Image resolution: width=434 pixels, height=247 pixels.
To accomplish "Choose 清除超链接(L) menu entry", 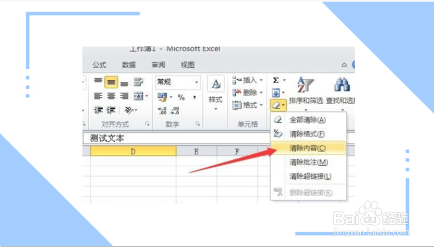I will click(x=310, y=176).
